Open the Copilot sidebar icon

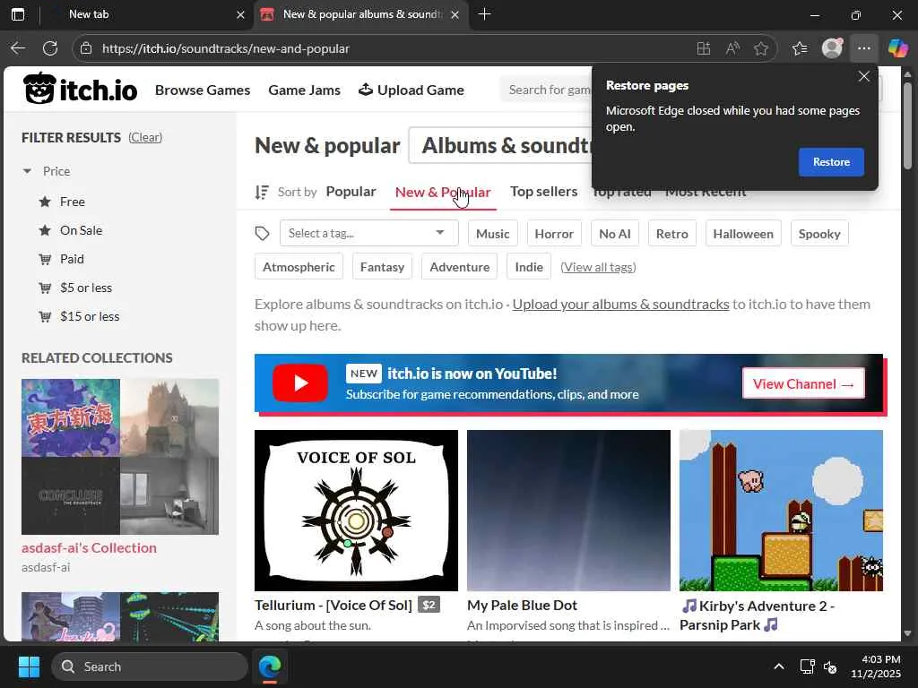[x=897, y=48]
